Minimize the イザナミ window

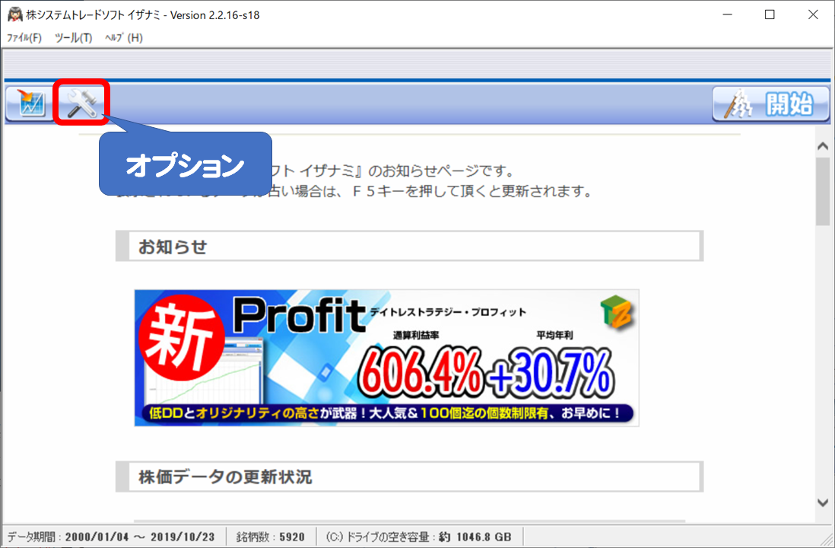click(x=728, y=14)
